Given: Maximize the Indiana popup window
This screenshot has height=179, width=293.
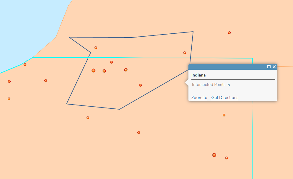Looking at the screenshot, I should [x=269, y=67].
